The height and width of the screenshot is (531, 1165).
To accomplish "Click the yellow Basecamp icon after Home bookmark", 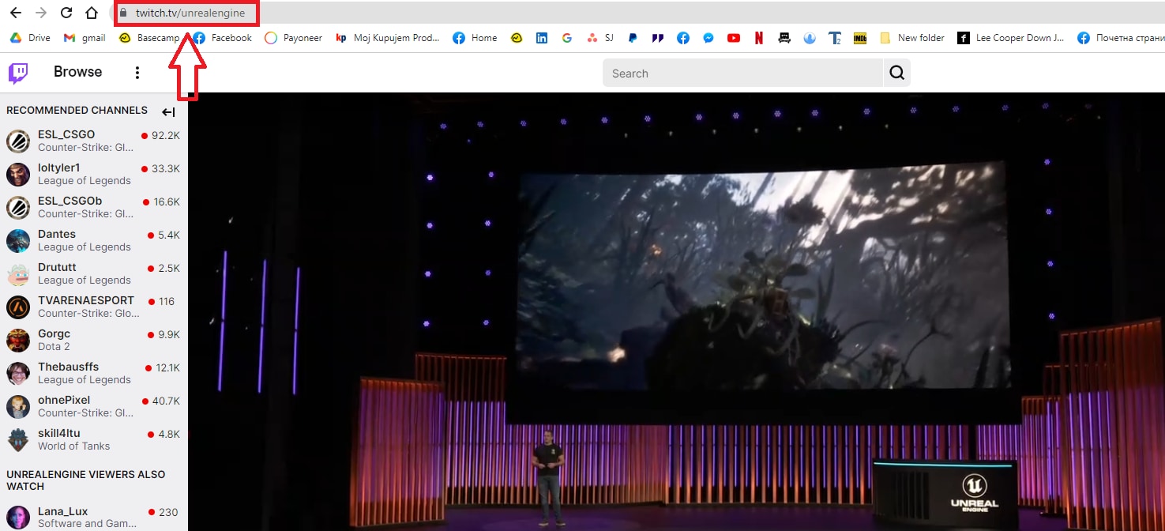I will [x=517, y=38].
